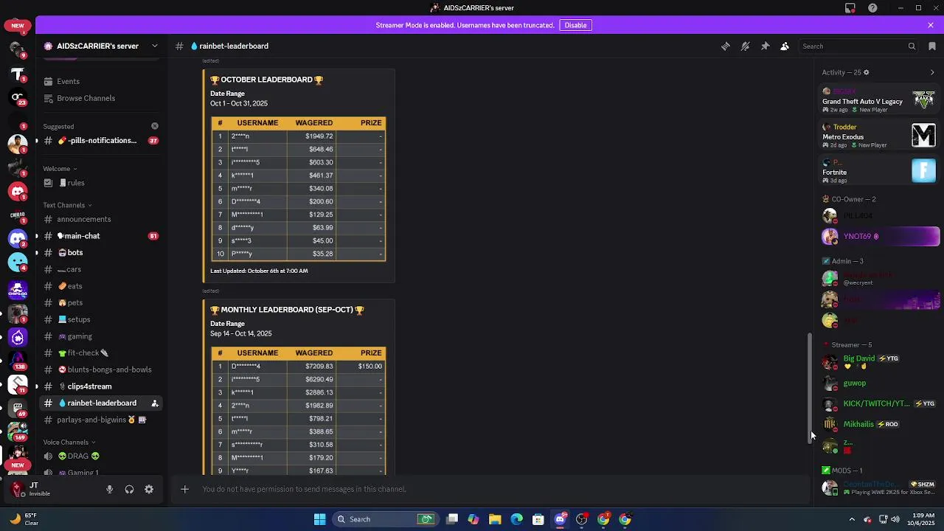944x531 pixels.
Task: Click $7209.83 wagered value in monthly leaderboard
Action: [x=319, y=367]
